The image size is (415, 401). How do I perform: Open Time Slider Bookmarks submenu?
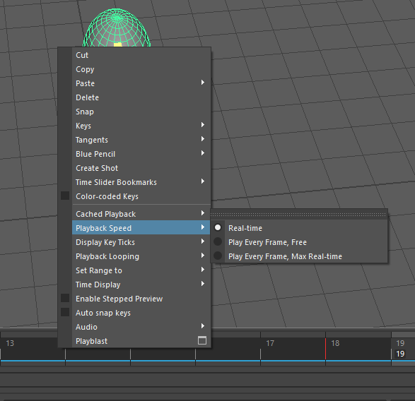tap(141, 182)
